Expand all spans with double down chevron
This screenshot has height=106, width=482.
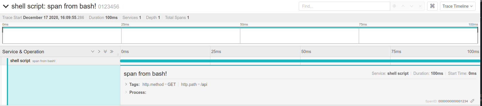click(x=105, y=52)
